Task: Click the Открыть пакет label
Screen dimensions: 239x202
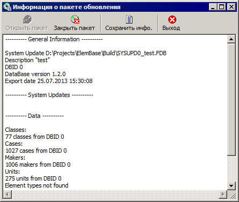Action: pyautogui.click(x=27, y=28)
